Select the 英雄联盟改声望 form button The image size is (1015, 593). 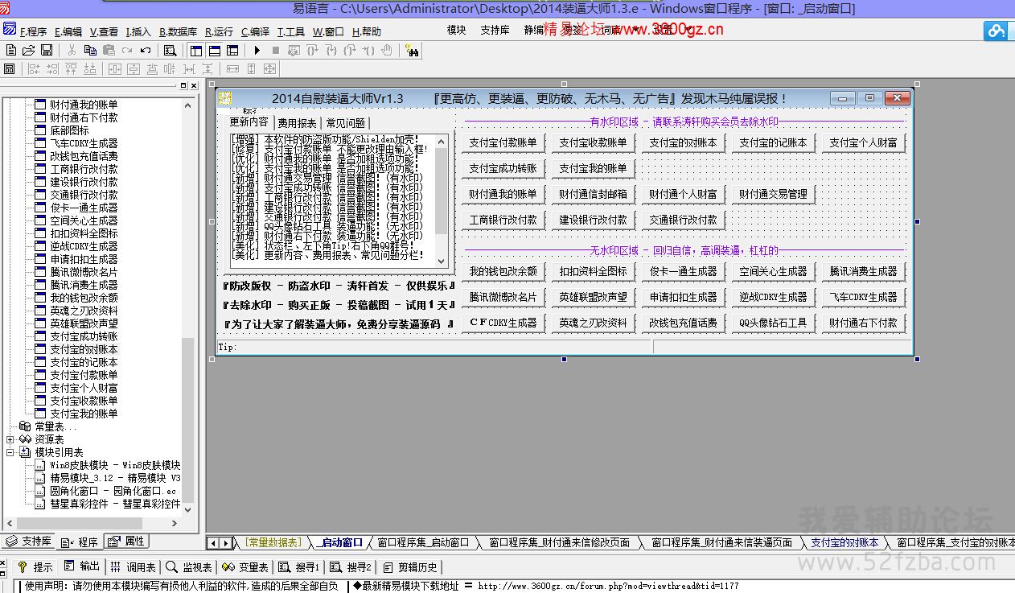(x=594, y=297)
